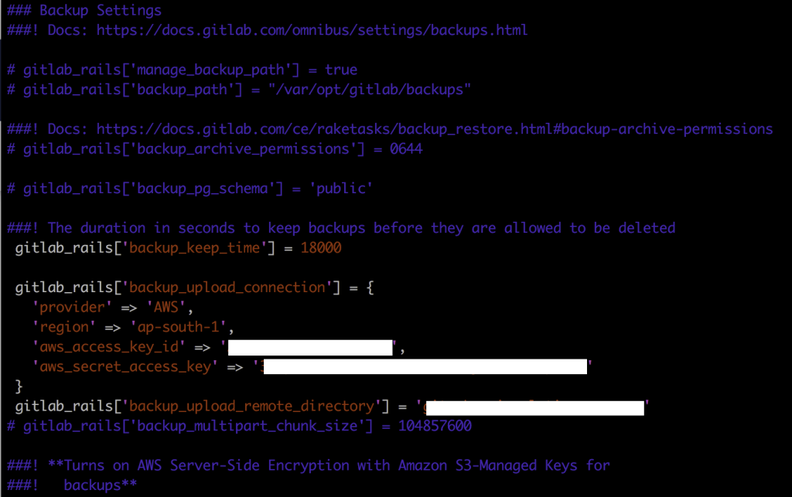
Task: Click the '### Backup Settings' heading
Action: [85, 11]
